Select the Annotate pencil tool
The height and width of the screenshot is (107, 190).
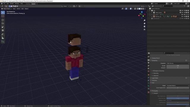tap(3, 34)
